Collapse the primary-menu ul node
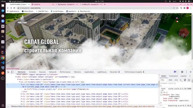This screenshot has height=108, width=193. click(20, 82)
